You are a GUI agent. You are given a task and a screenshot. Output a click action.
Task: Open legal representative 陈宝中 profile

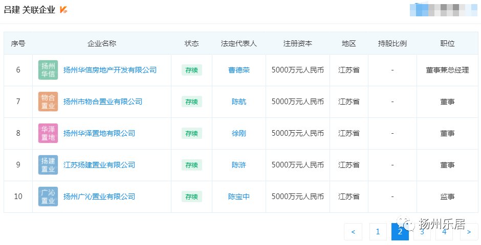click(x=239, y=197)
